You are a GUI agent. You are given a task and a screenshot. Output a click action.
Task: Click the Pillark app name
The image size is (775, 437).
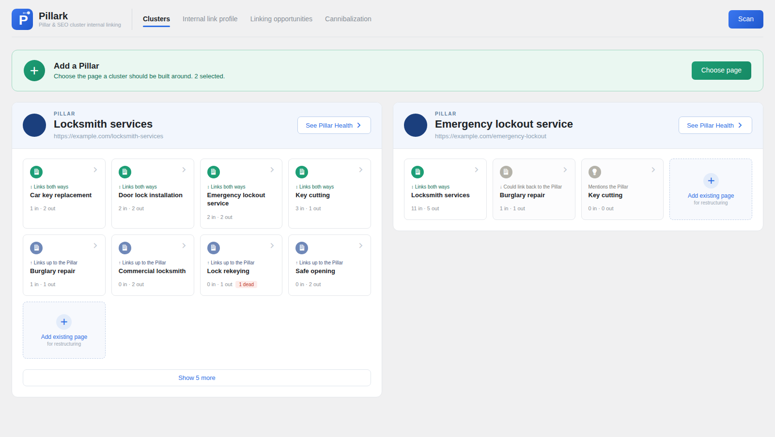click(53, 16)
